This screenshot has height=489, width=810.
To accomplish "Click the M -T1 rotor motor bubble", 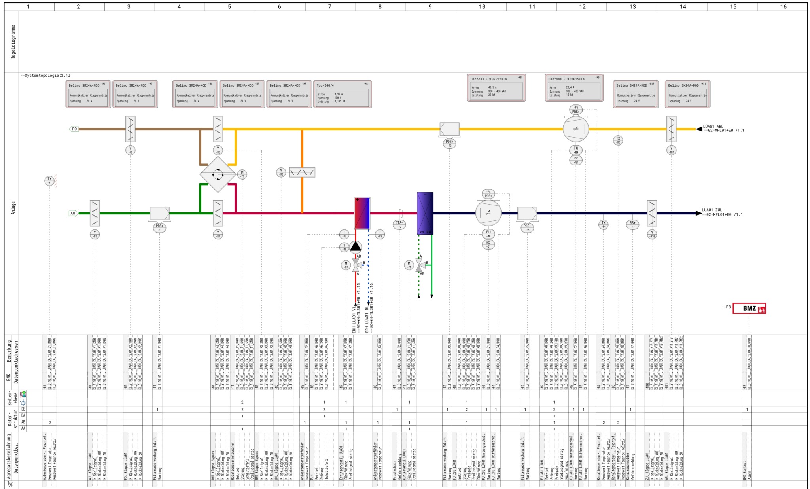I will (242, 174).
